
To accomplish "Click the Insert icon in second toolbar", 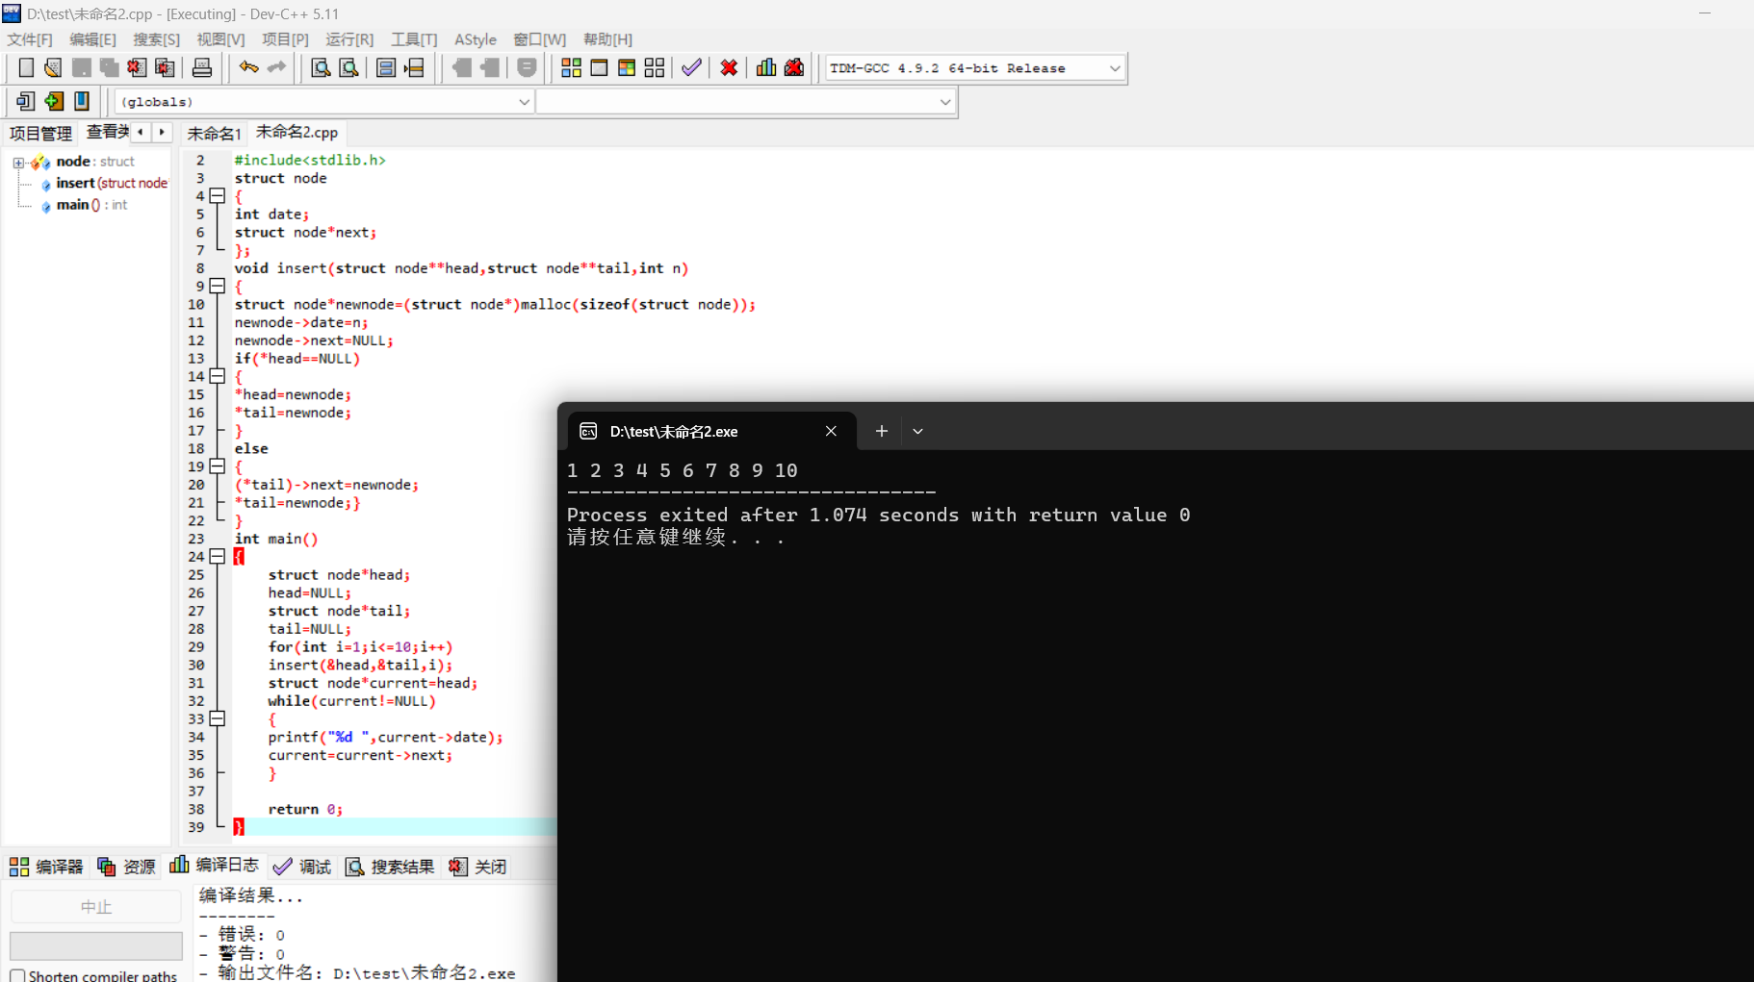I will pyautogui.click(x=26, y=101).
